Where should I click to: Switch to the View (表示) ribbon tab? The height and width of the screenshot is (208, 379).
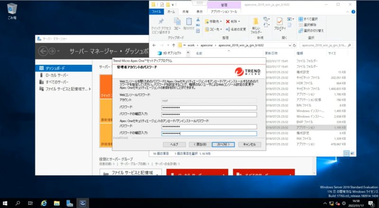click(x=199, y=12)
